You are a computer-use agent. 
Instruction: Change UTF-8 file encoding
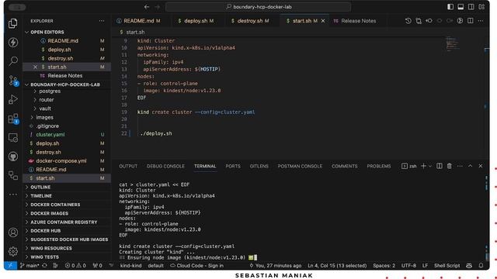coord(408,266)
